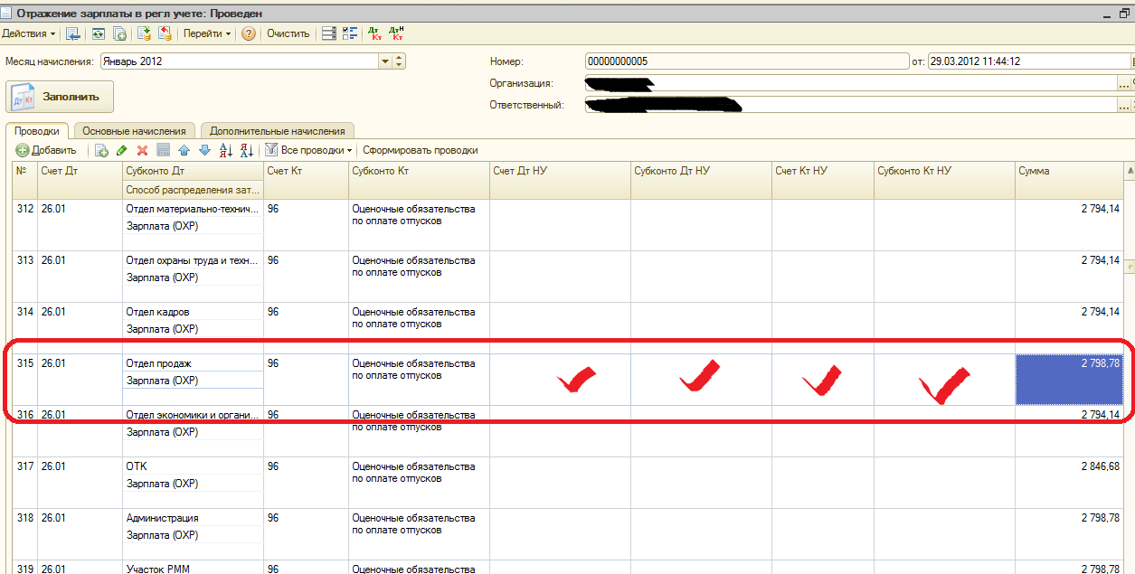This screenshot has width=1135, height=574.
Task: Open the Перейти dropdown menu
Action: coord(207,33)
